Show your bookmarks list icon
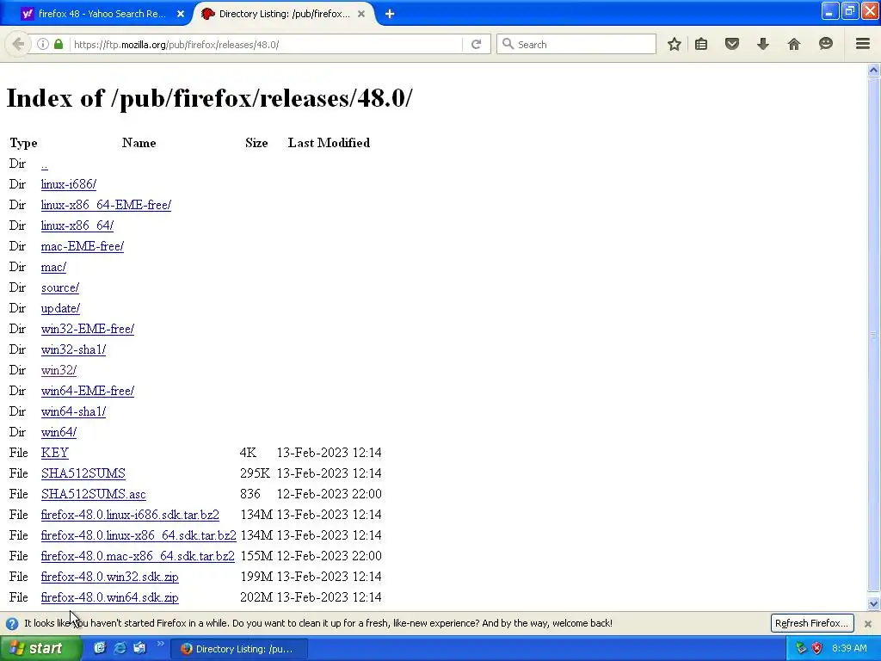This screenshot has width=881, height=661. 701,44
